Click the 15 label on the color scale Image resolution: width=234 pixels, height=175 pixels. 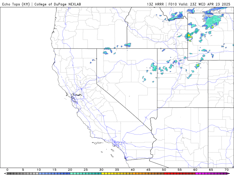point(54,170)
